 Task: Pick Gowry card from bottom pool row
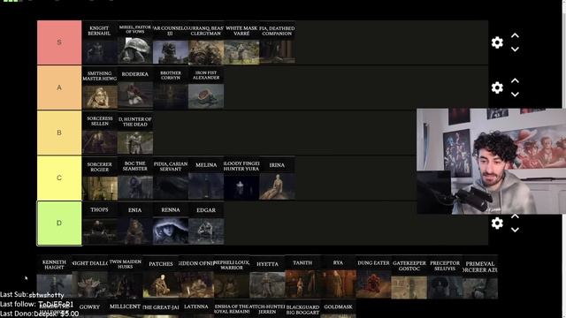pos(90,308)
